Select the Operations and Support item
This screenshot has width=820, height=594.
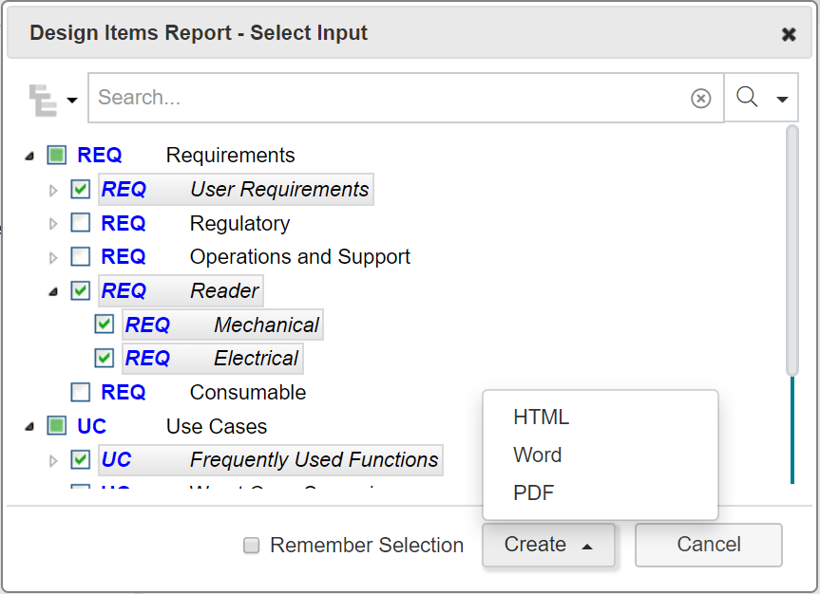pos(256,256)
